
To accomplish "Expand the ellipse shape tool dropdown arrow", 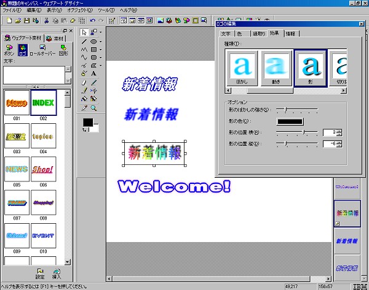I will (100, 42).
